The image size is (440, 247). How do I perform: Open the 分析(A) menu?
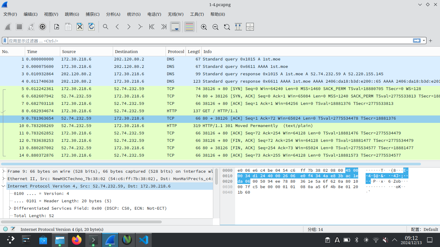pyautogui.click(x=113, y=14)
